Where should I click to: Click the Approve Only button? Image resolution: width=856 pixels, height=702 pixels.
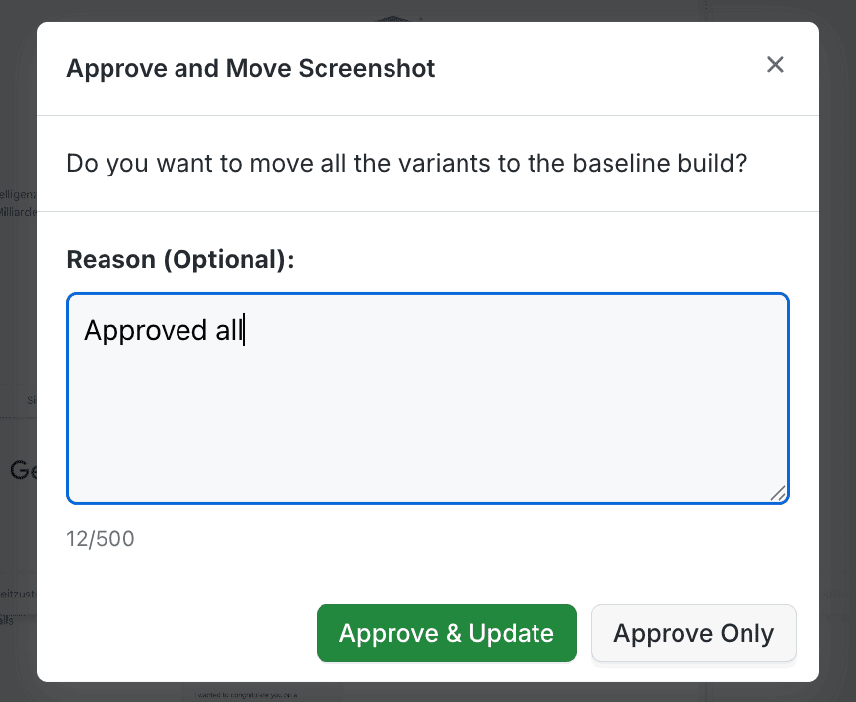[693, 632]
